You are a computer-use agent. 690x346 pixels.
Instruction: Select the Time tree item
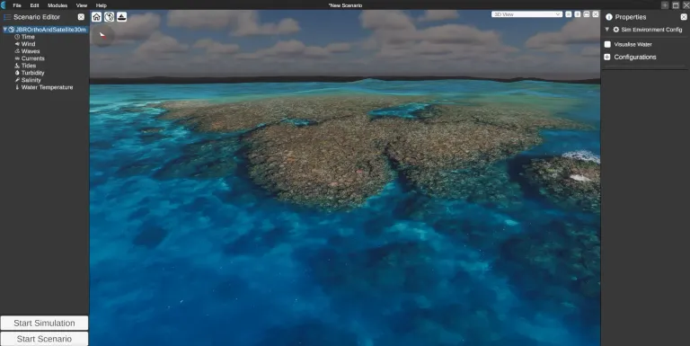tap(28, 37)
